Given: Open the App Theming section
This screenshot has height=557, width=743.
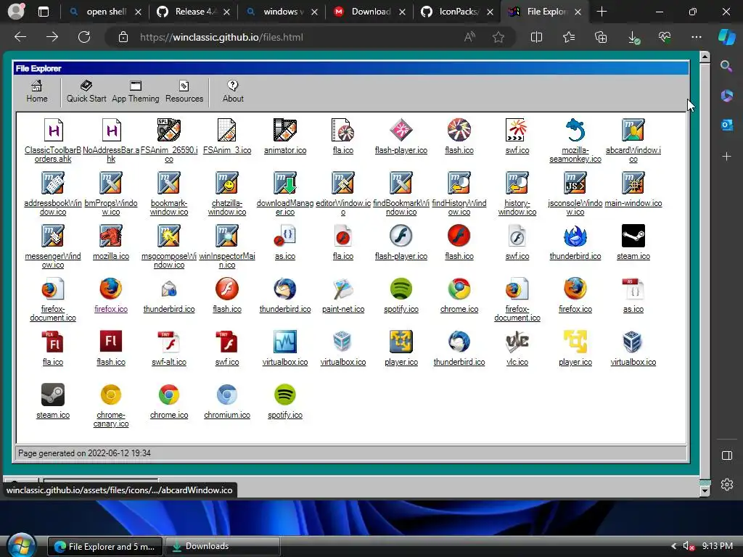Looking at the screenshot, I should coord(136,92).
